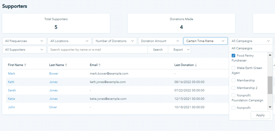Click the Supporters page heading
275x131 pixels.
point(15,6)
